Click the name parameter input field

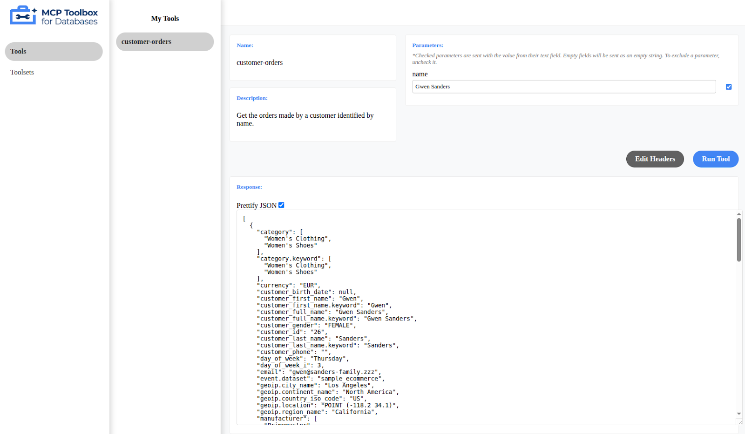click(564, 87)
